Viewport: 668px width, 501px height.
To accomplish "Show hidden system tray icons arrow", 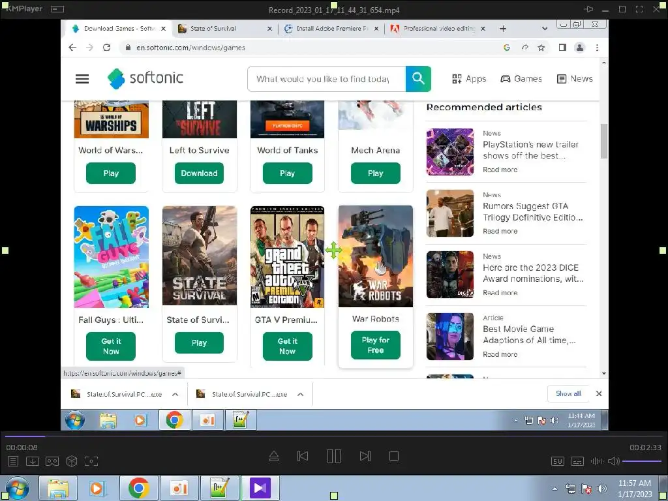I will click(554, 489).
